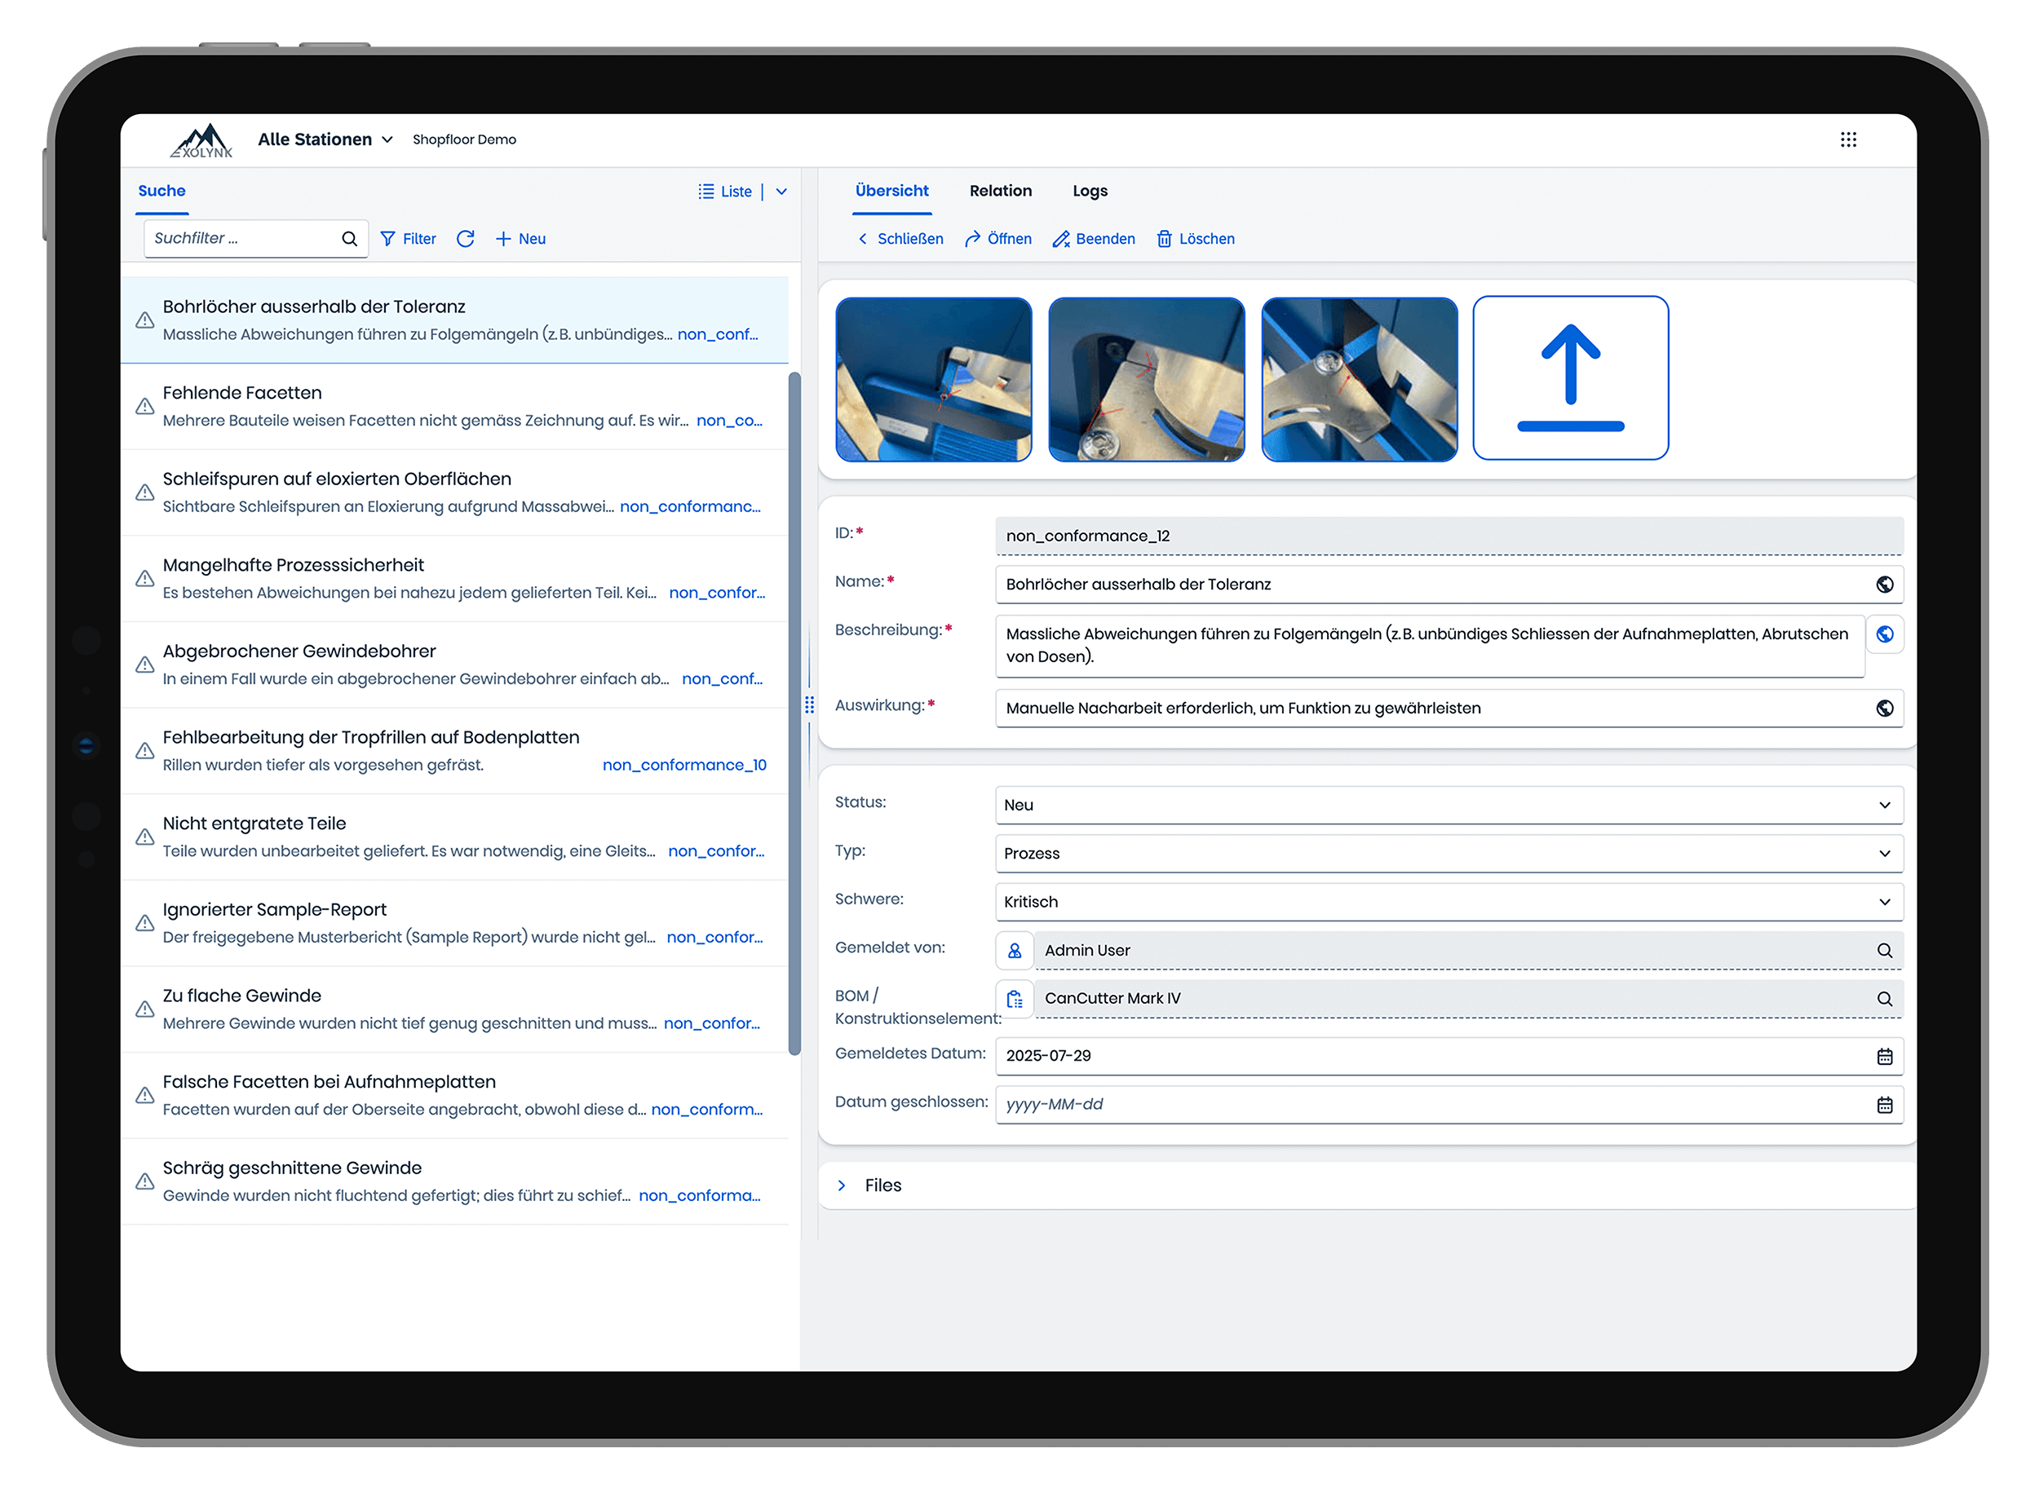The image size is (2039, 1497).
Task: Click the search magnifier in Suchfilter
Action: click(350, 239)
